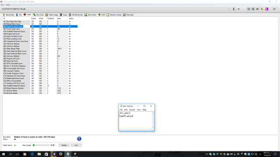Open the options wrench icon in toolbar
The image size is (280, 157).
tap(262, 9)
